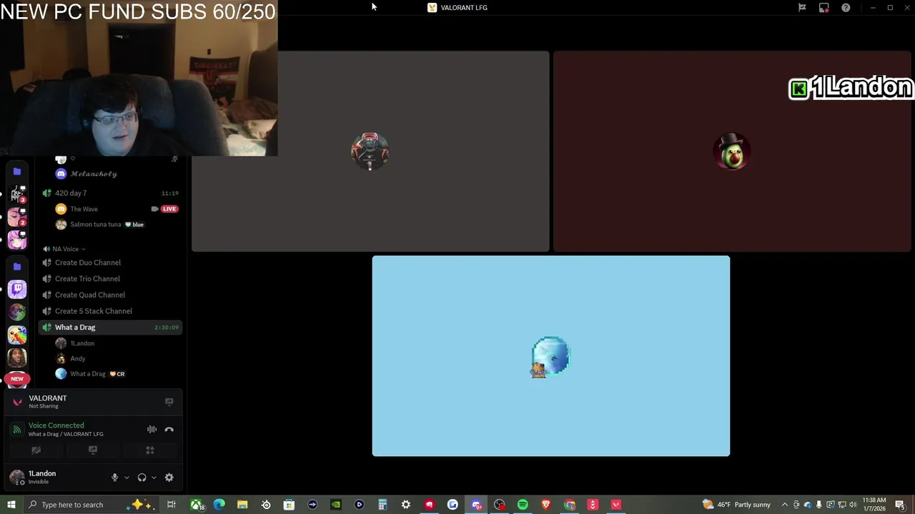Stream VALORANT using the screen share icon
The height and width of the screenshot is (514, 915).
[169, 402]
